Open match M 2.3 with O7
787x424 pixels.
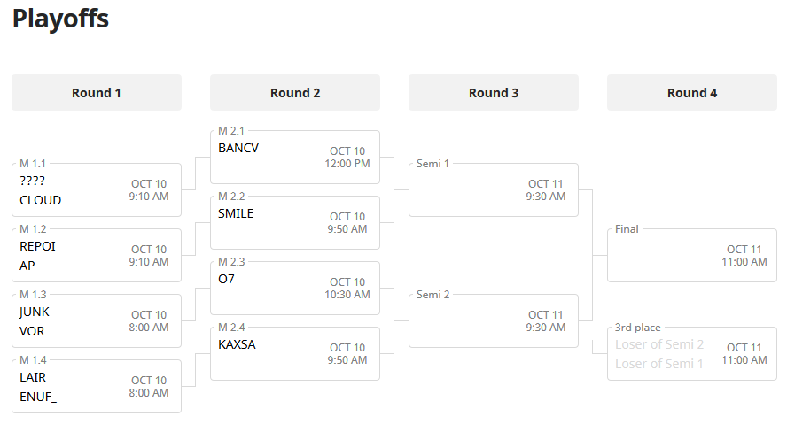(295, 289)
